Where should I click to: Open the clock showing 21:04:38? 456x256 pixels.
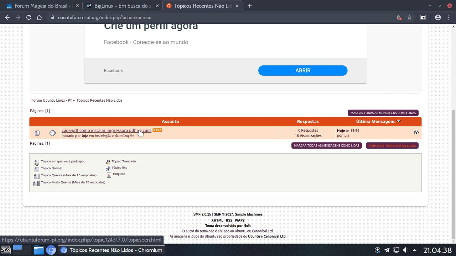tap(437, 250)
